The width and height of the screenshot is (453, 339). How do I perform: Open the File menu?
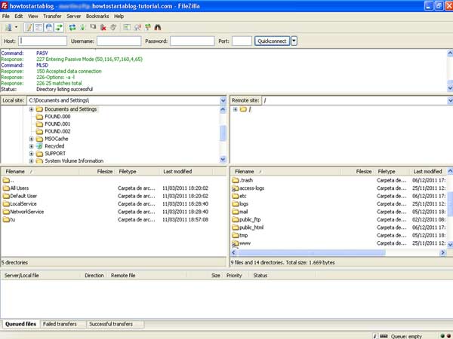(x=6, y=16)
